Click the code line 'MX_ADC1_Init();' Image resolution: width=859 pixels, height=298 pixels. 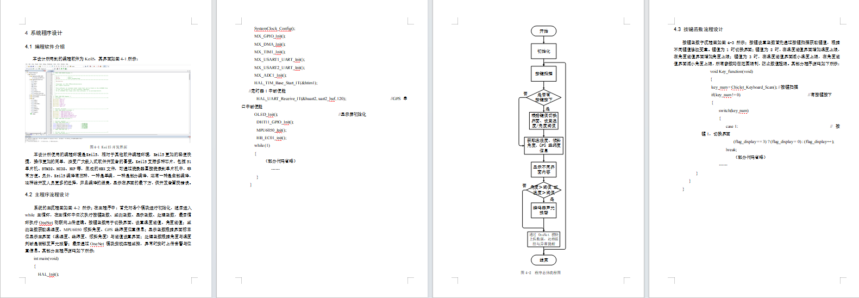tap(270, 76)
